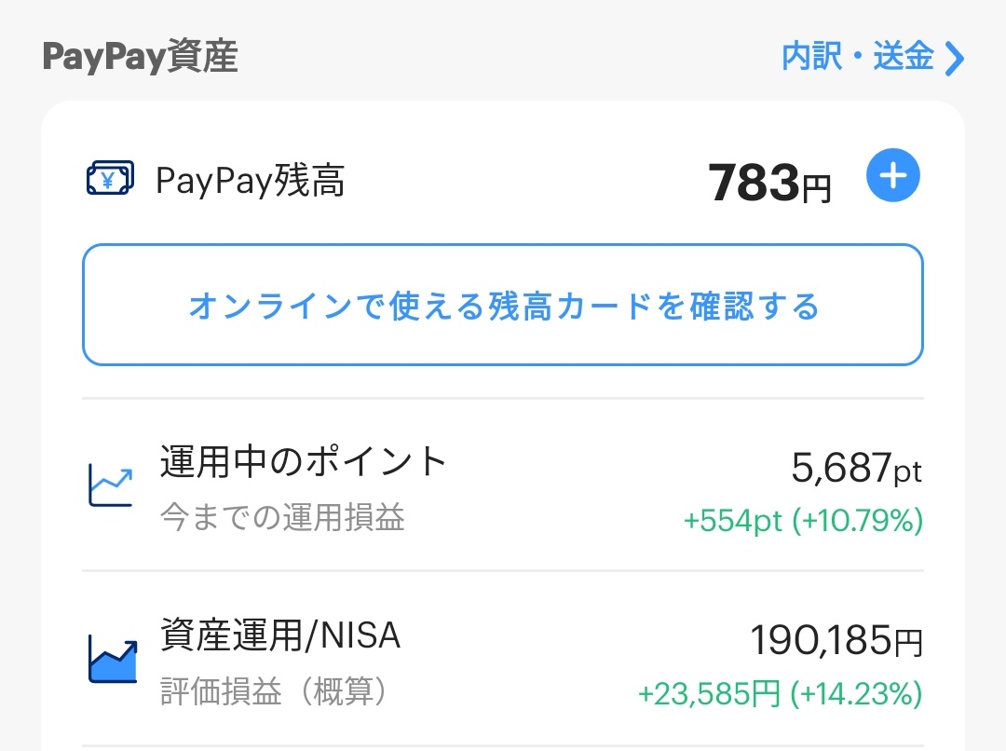1006x751 pixels.
Task: Tap 190,185円 asset value
Action: [836, 641]
